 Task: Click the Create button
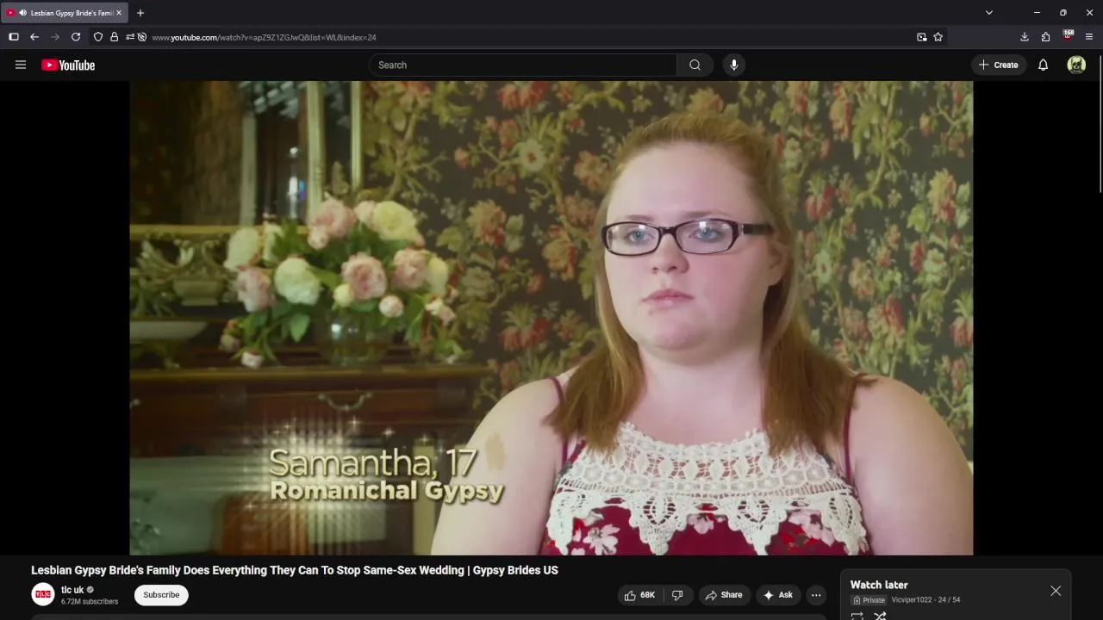coord(999,65)
